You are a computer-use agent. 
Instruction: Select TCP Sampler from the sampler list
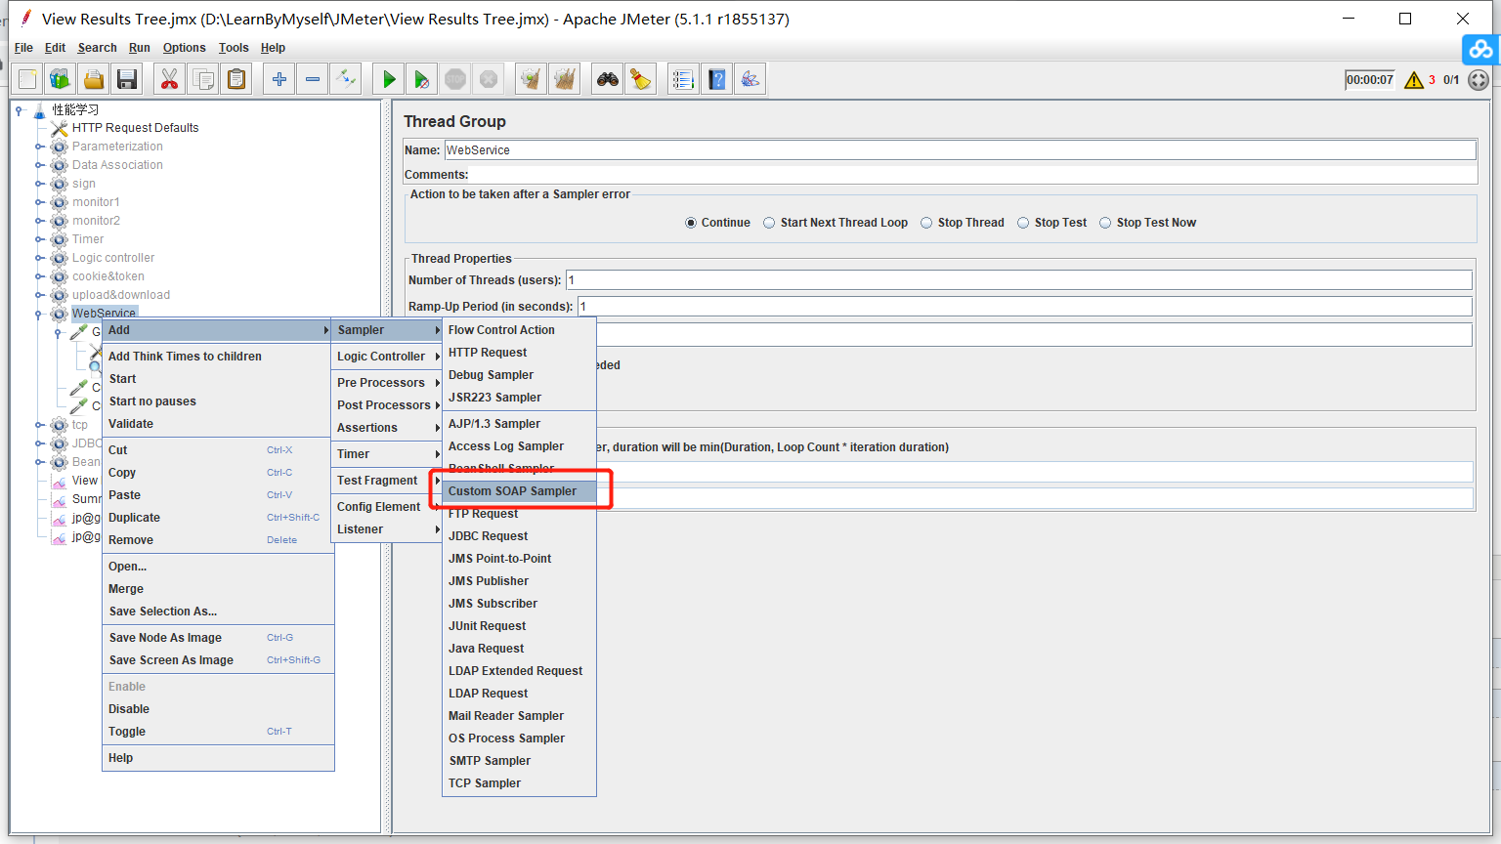[x=519, y=783]
